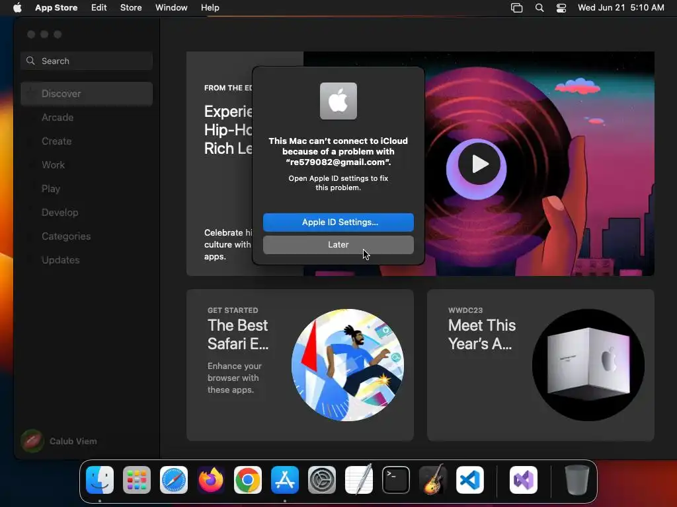Open Control Center in menu bar
This screenshot has width=677, height=507.
561,8
